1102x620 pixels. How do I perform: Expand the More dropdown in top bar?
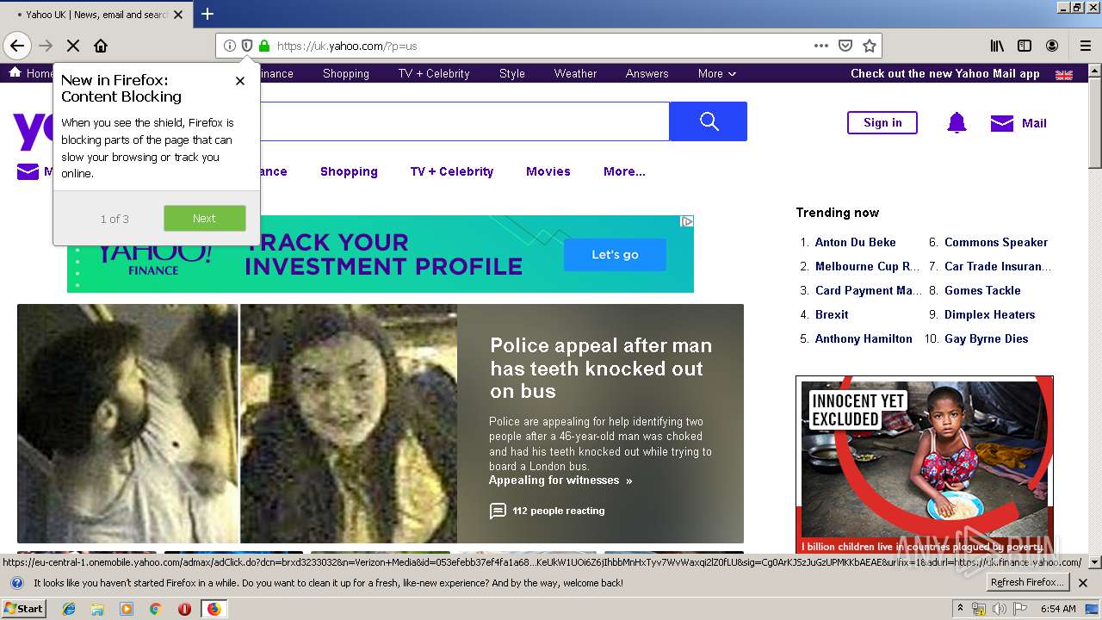click(x=717, y=73)
